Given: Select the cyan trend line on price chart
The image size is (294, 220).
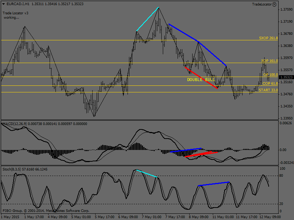Looking at the screenshot, I should (x=147, y=19).
